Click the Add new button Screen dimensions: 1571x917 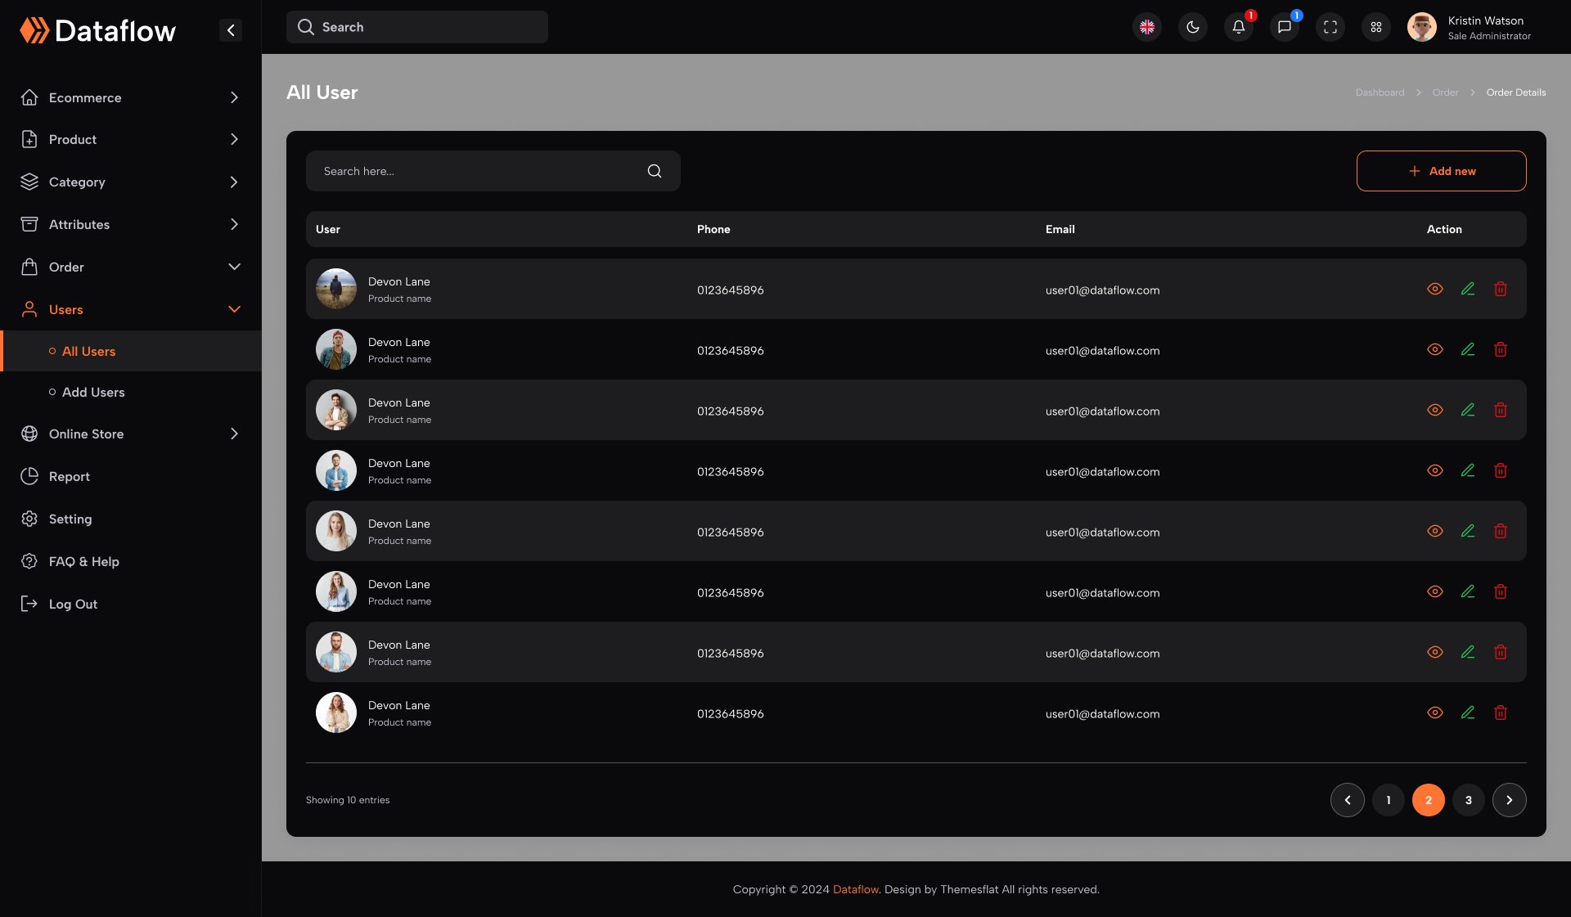[x=1441, y=171]
